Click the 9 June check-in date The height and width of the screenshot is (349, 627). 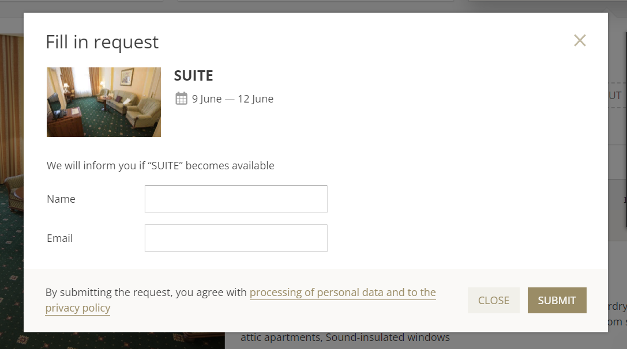pos(207,98)
